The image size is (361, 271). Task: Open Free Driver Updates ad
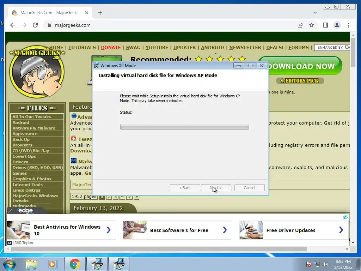coord(294,230)
